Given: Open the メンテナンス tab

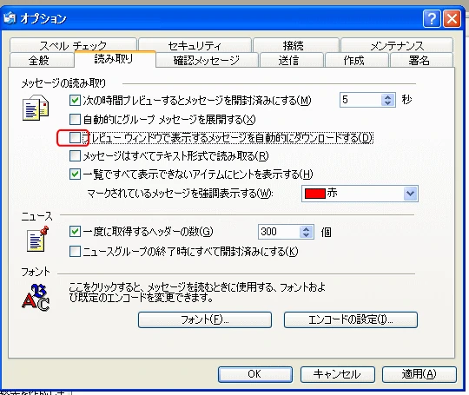Looking at the screenshot, I should click(397, 45).
